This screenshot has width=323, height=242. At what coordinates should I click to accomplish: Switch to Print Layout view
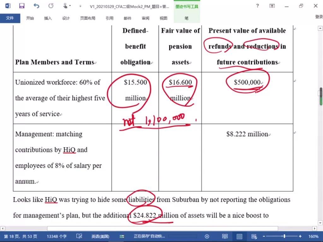coord(239,236)
